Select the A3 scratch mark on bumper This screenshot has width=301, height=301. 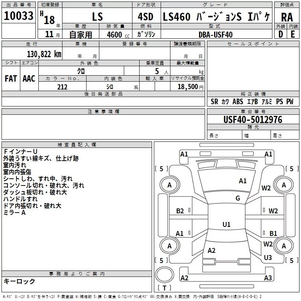pyautogui.click(x=268, y=278)
